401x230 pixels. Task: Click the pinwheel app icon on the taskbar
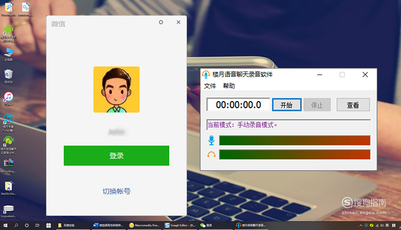48,225
